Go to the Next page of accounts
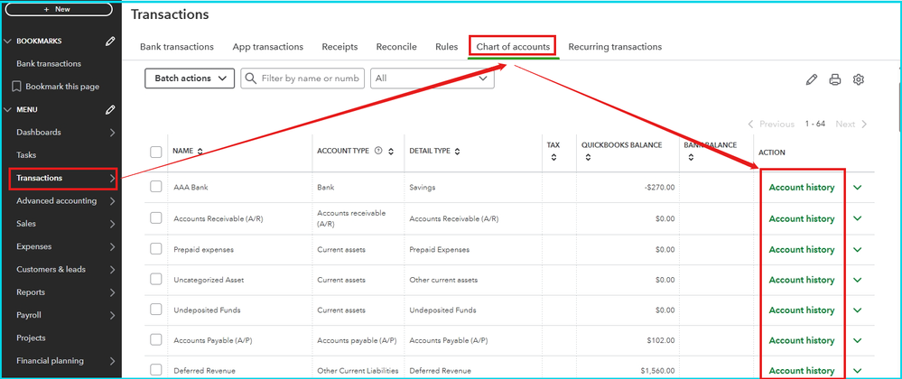Viewport: 902px width, 379px height. coord(851,125)
